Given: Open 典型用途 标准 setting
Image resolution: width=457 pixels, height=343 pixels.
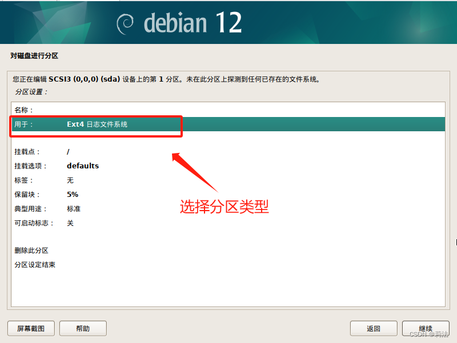Looking at the screenshot, I should (x=228, y=209).
